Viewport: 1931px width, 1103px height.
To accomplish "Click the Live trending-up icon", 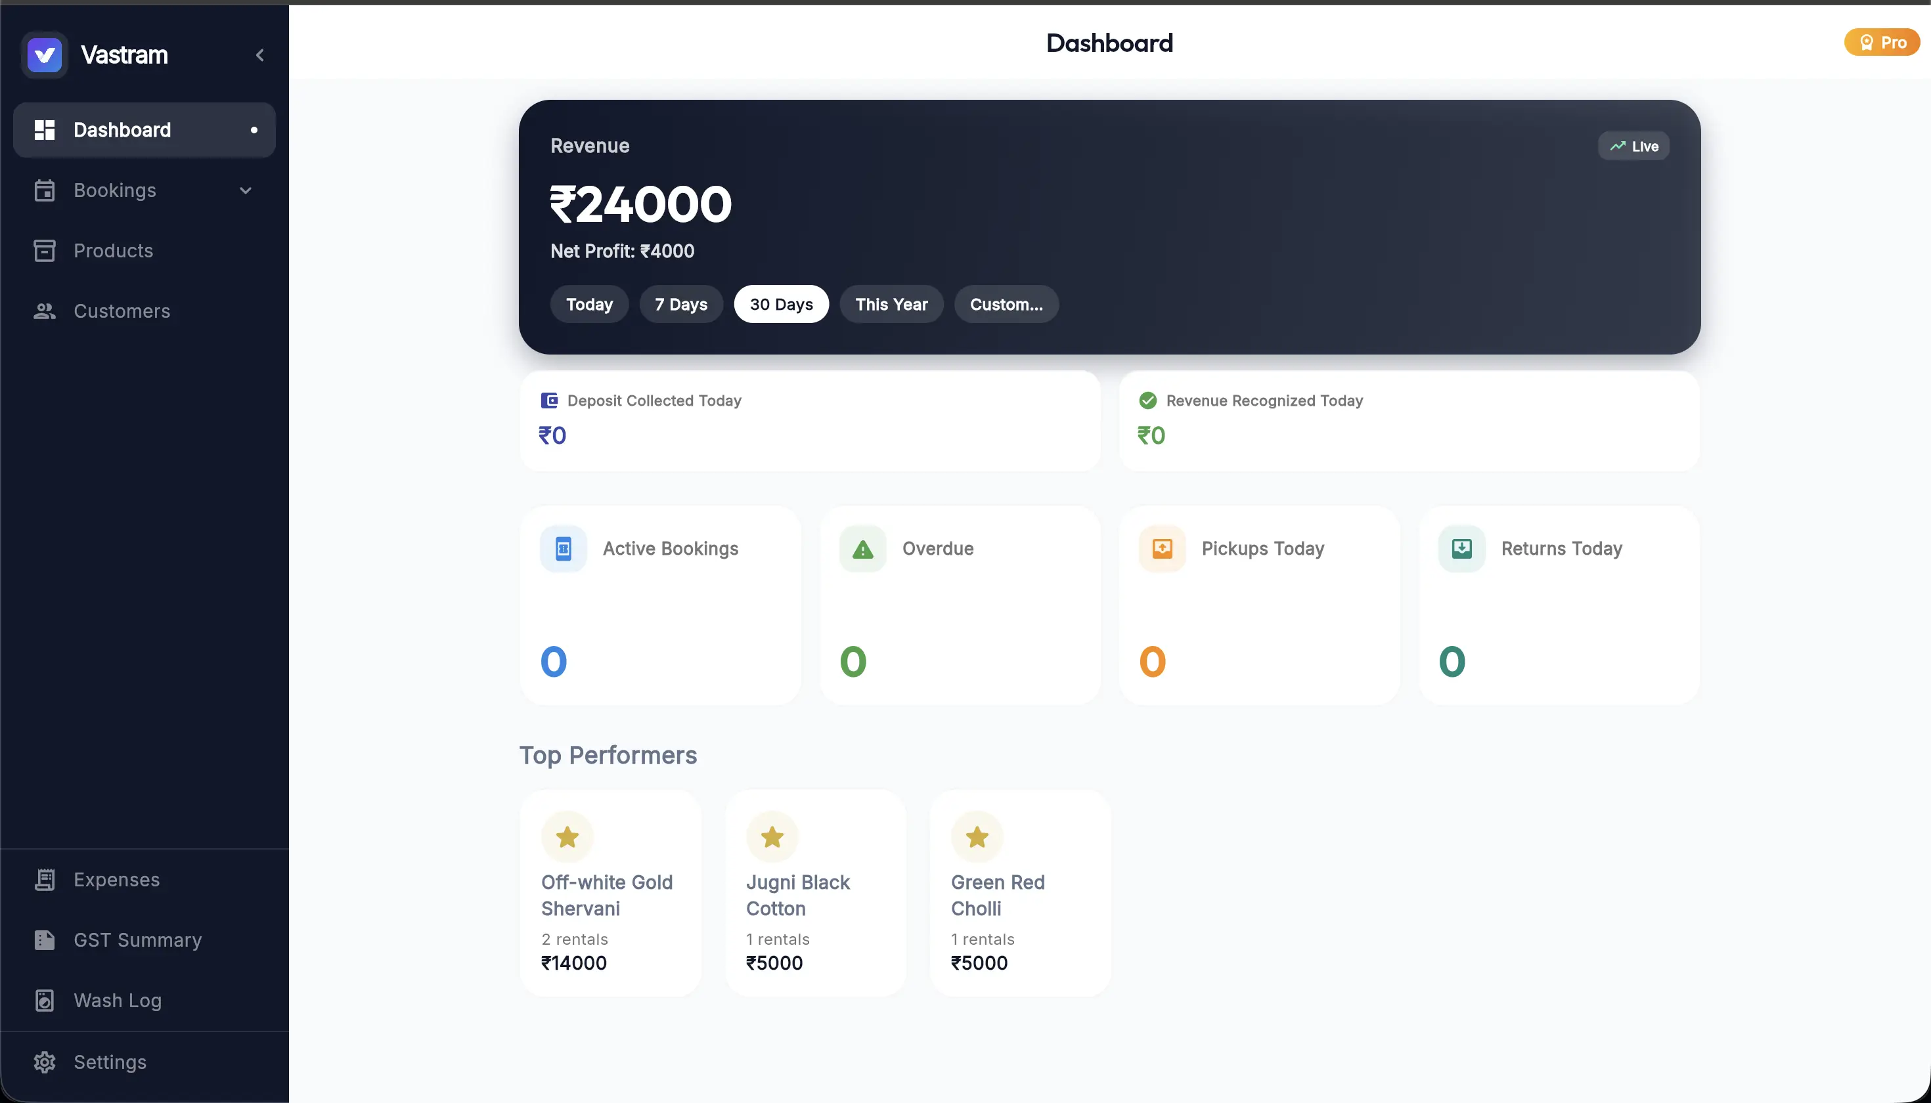I will pos(1617,146).
